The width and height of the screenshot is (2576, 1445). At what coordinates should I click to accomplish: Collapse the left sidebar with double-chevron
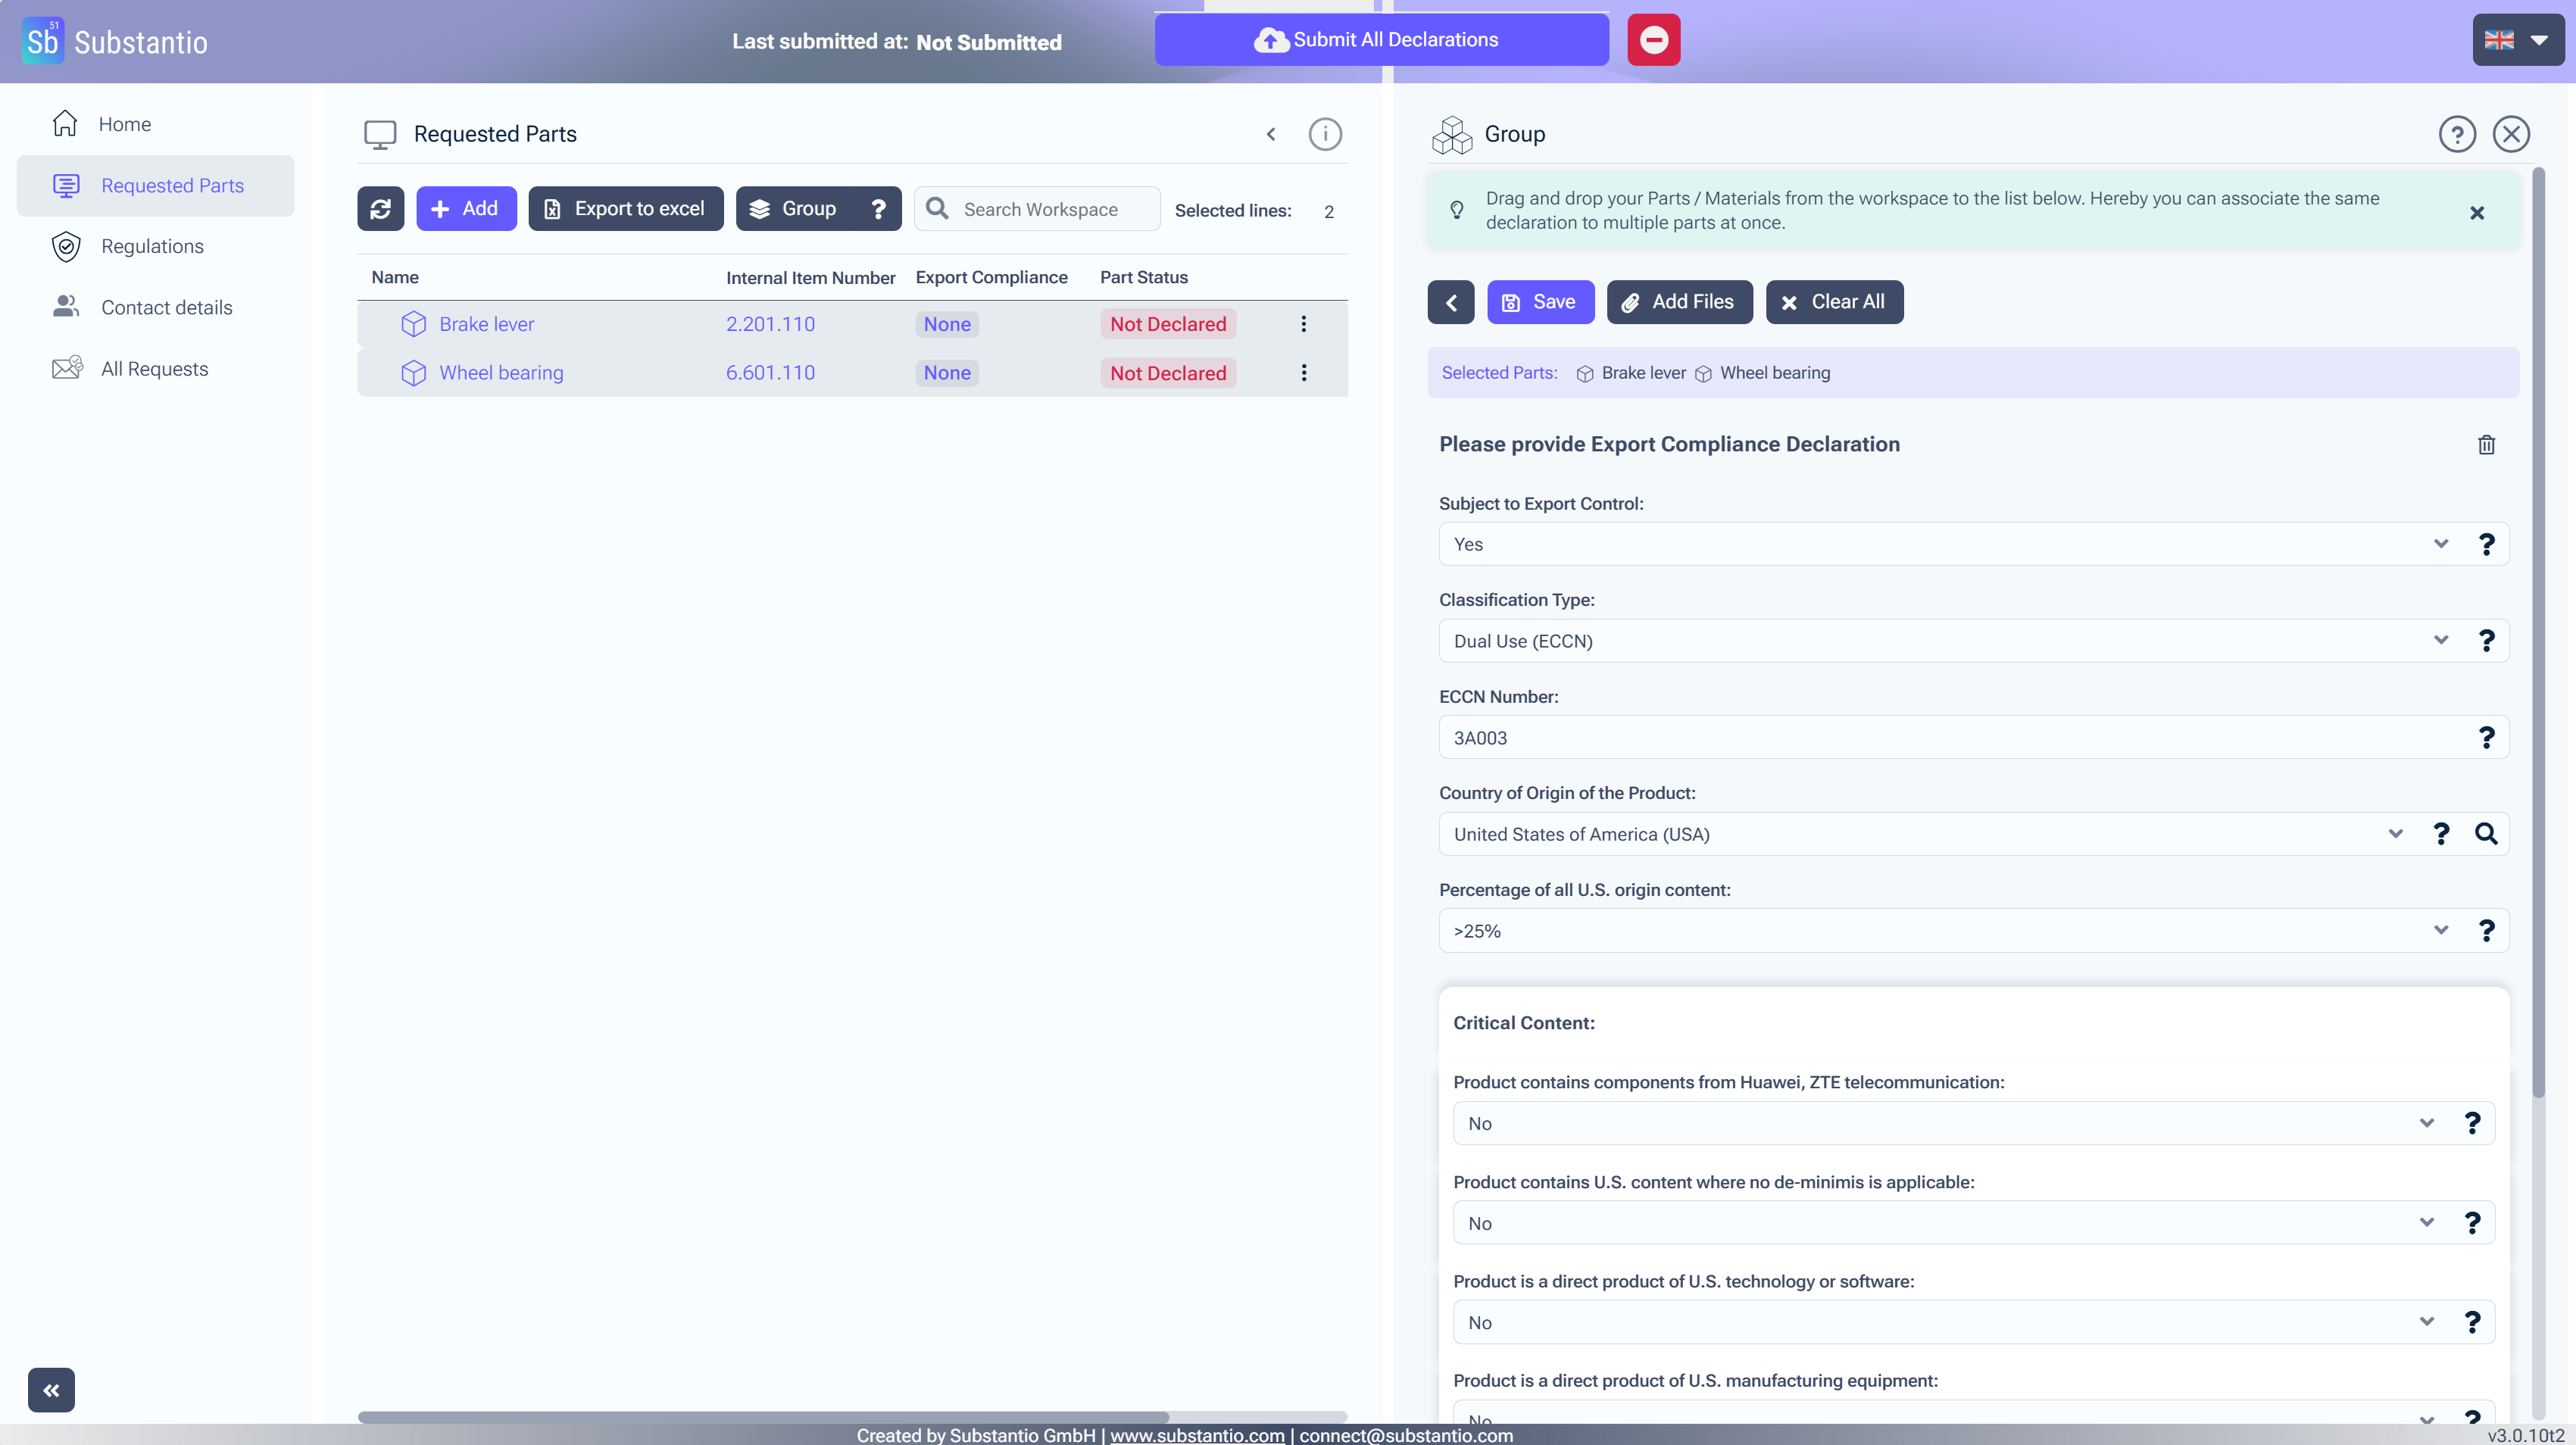pyautogui.click(x=51, y=1390)
